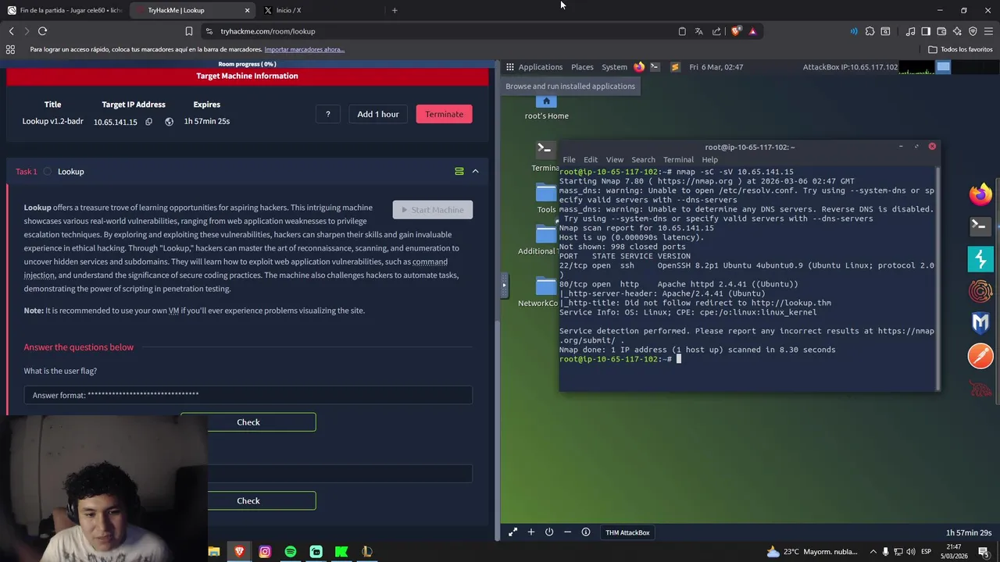Open terminal menu 'Search'
Image resolution: width=1000 pixels, height=562 pixels.
643,159
